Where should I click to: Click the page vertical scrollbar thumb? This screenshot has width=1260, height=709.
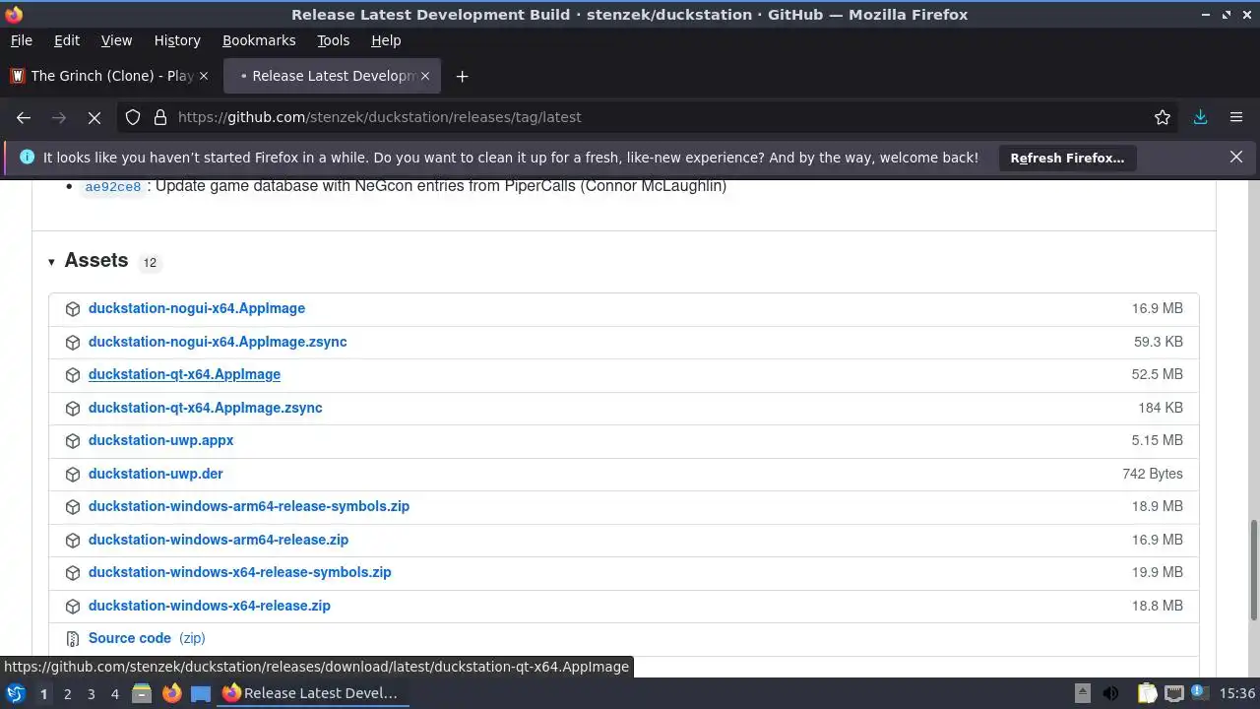1254,571
